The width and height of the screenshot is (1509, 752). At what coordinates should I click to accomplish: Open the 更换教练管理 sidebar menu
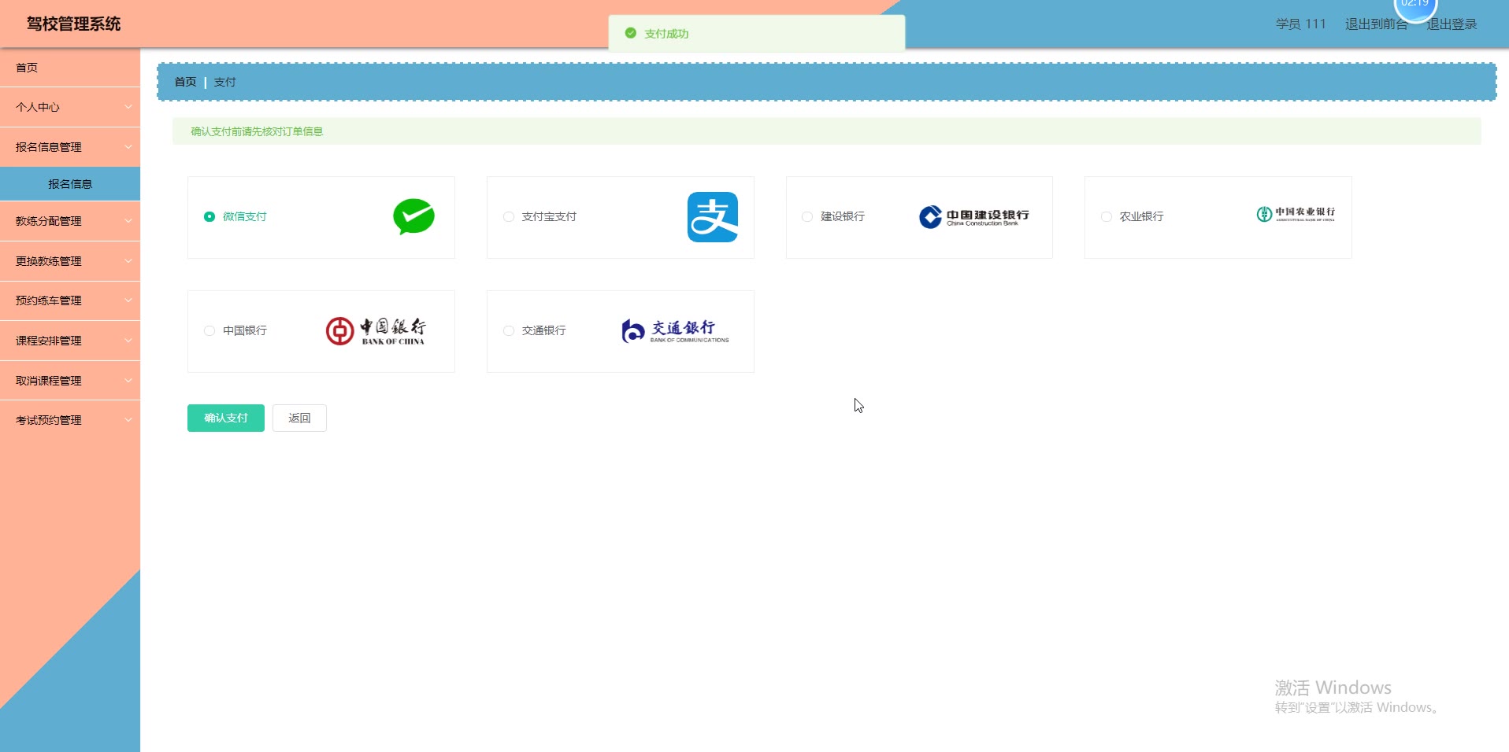tap(70, 261)
